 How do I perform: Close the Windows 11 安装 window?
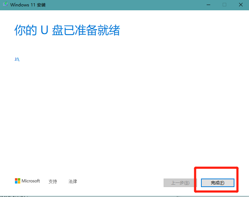[x=241, y=5]
